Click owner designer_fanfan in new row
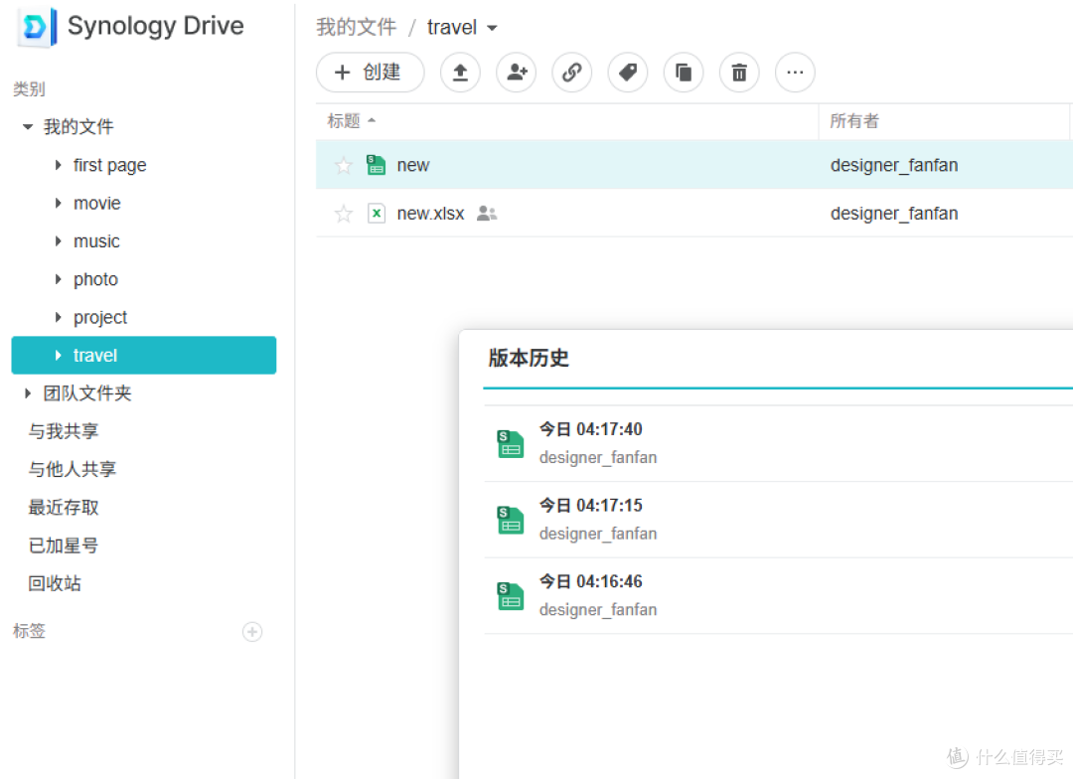The width and height of the screenshot is (1073, 779). [x=894, y=165]
